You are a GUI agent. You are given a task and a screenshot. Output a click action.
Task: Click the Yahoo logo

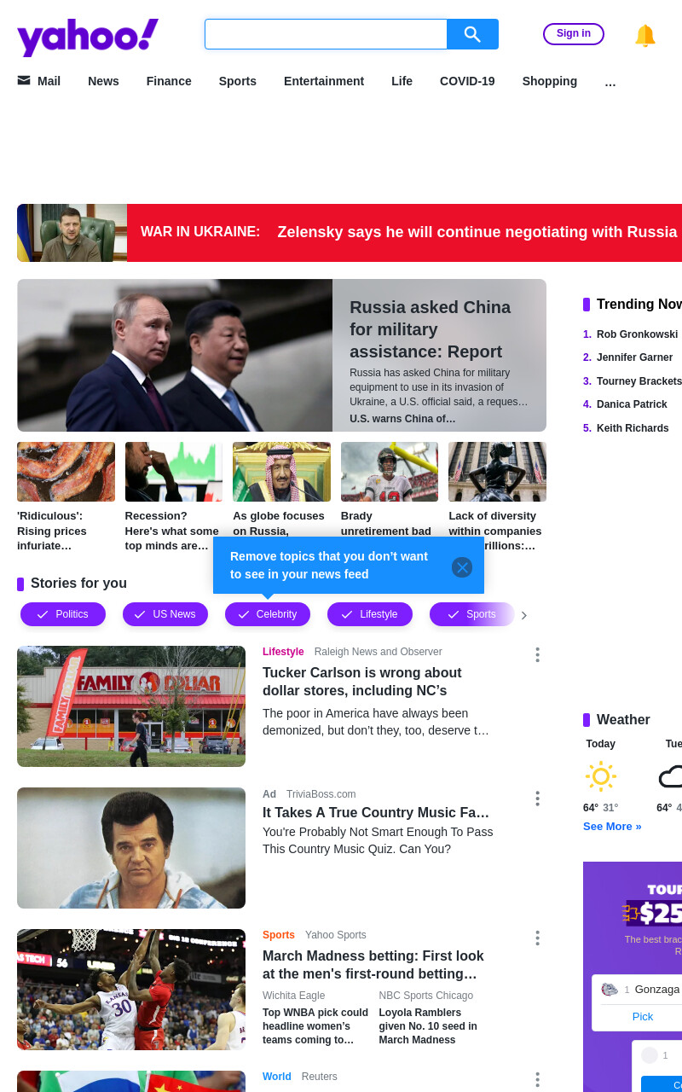tap(88, 37)
